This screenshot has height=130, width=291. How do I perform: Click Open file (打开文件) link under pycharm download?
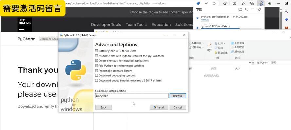click(x=205, y=20)
